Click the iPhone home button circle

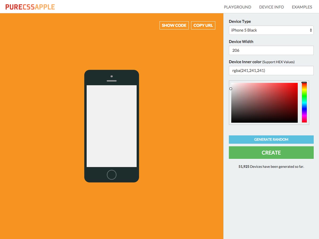tap(112, 175)
